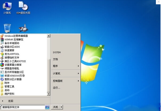The height and width of the screenshot is (111, 161).
Task: Click the 启动 folder icon
Action: 2,90
